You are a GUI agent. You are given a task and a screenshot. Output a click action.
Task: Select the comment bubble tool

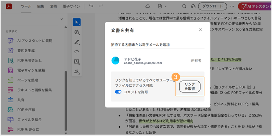[77, 32]
